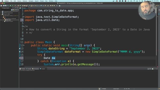
Task: Click the lightbulb tip icon in status bar
Action: click(x=159, y=89)
